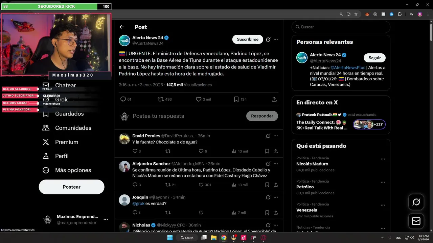Image resolution: width=433 pixels, height=243 pixels.
Task: Open more options on David Perales comment
Action: click(x=276, y=136)
